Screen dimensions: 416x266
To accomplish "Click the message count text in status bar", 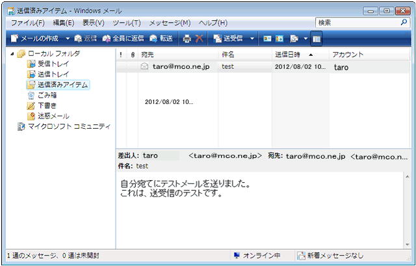I will point(53,256).
